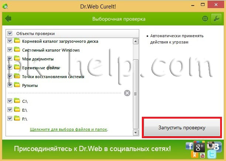Click the Объекты проверки header label
Viewport: 226px width, 161px height.
click(x=35, y=34)
